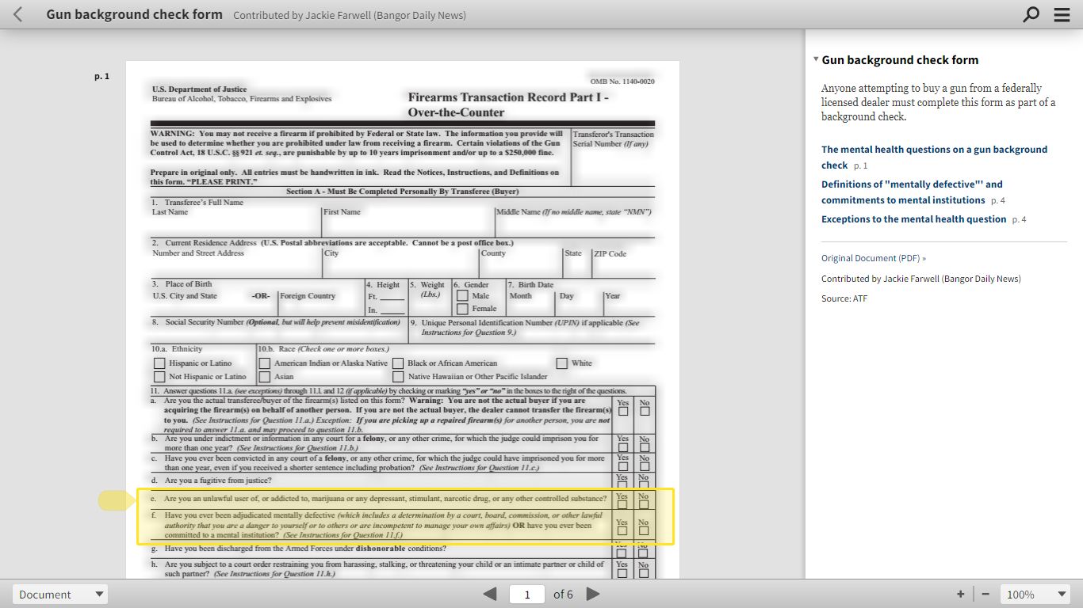The image size is (1083, 608).
Task: Click 'Contributed by Jackie Farwell' in the header
Action: [x=350, y=15]
